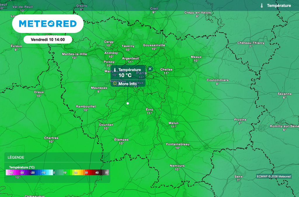The image size is (299, 197).
Task: Open the More info link
Action: click(x=128, y=84)
